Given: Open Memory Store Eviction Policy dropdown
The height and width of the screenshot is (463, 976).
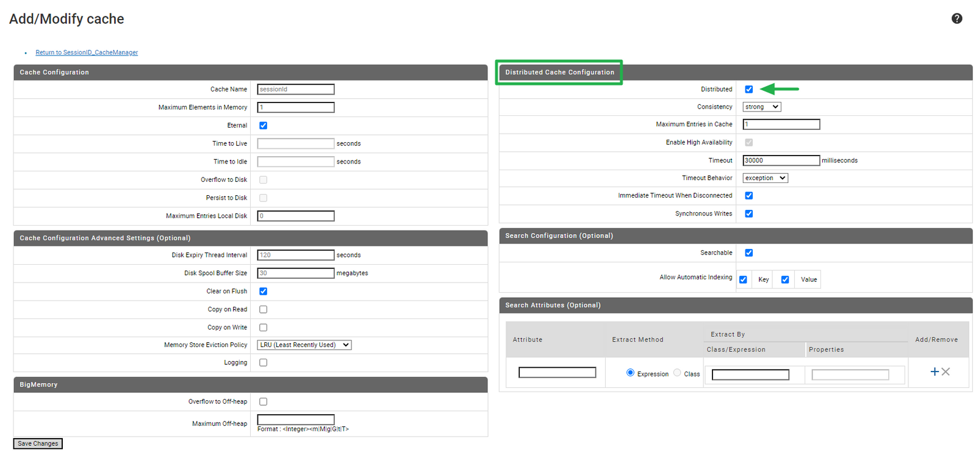Looking at the screenshot, I should (304, 345).
